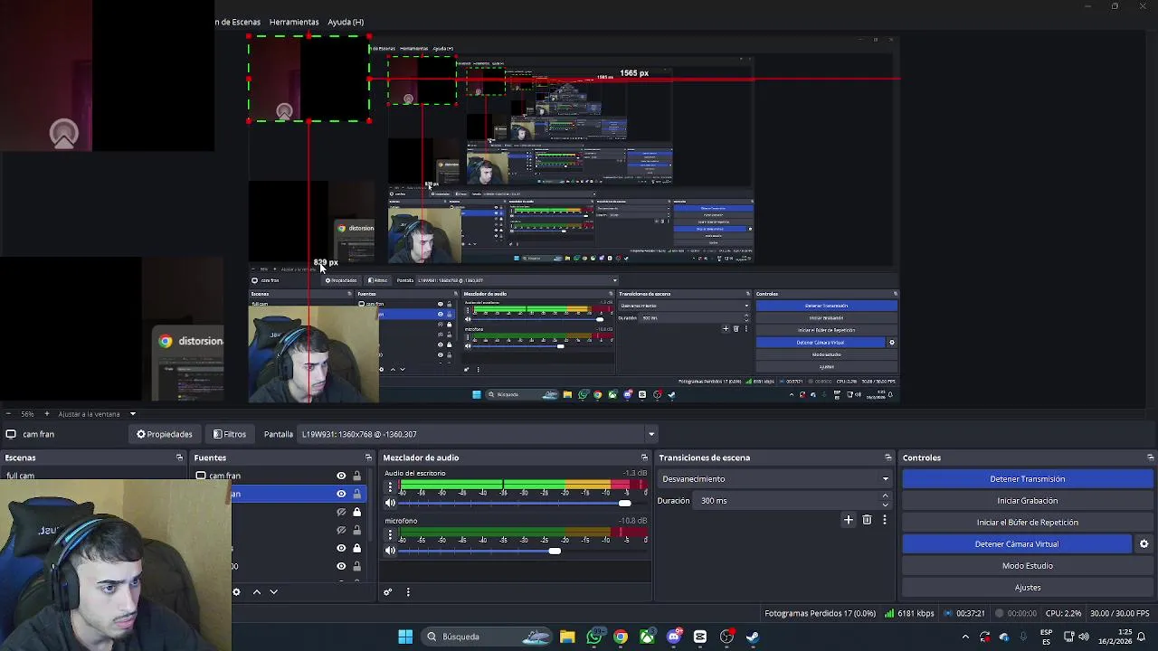1158x651 pixels.
Task: Open CapCut from the taskbar
Action: click(700, 637)
